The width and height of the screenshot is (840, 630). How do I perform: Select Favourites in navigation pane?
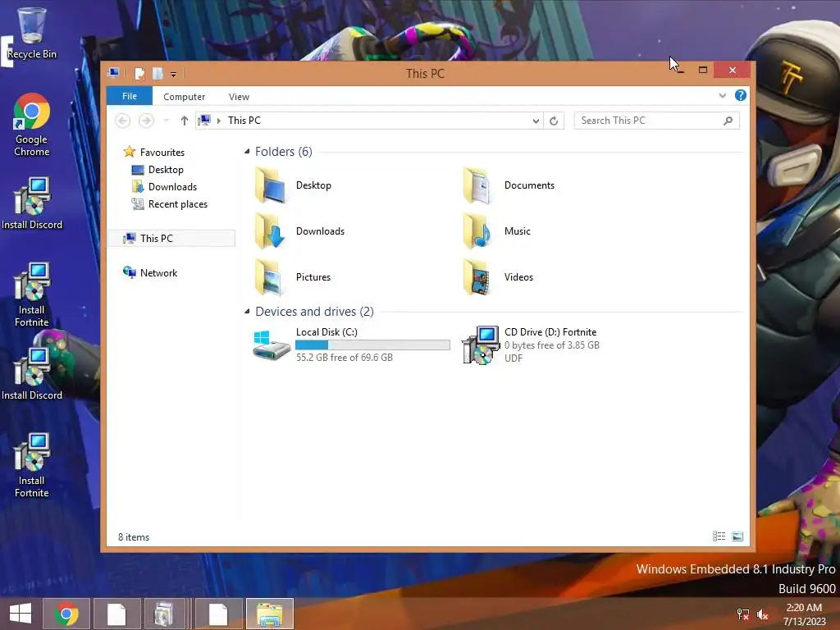click(x=153, y=152)
